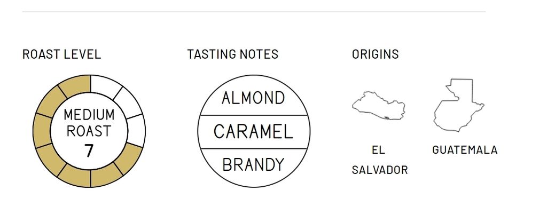
Task: Click the roast level ring graphic
Action: tap(89, 131)
